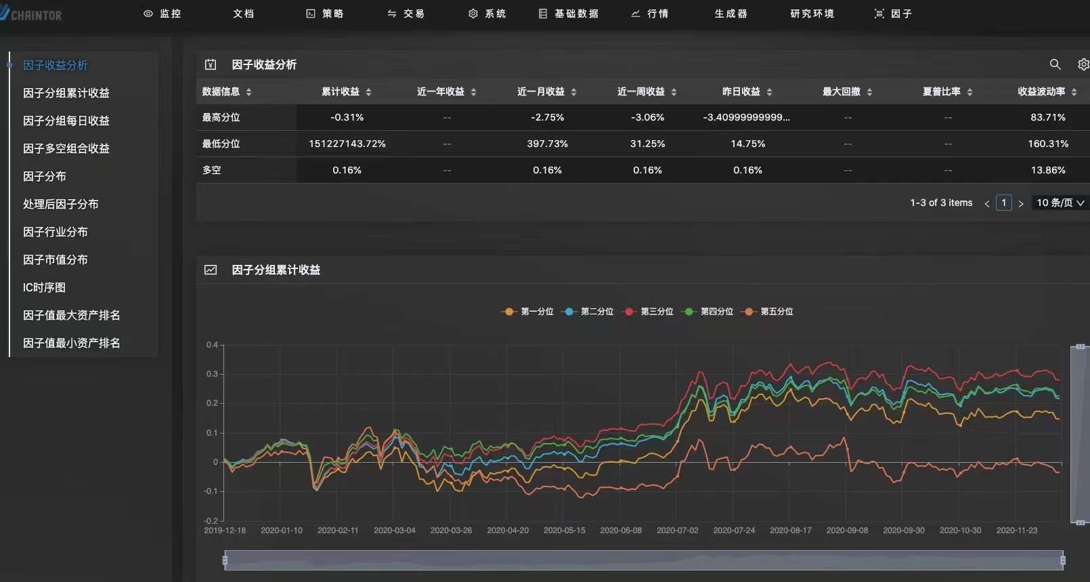Sort table by 收益波动率 column
Image resolution: width=1090 pixels, height=582 pixels.
pyautogui.click(x=1074, y=92)
